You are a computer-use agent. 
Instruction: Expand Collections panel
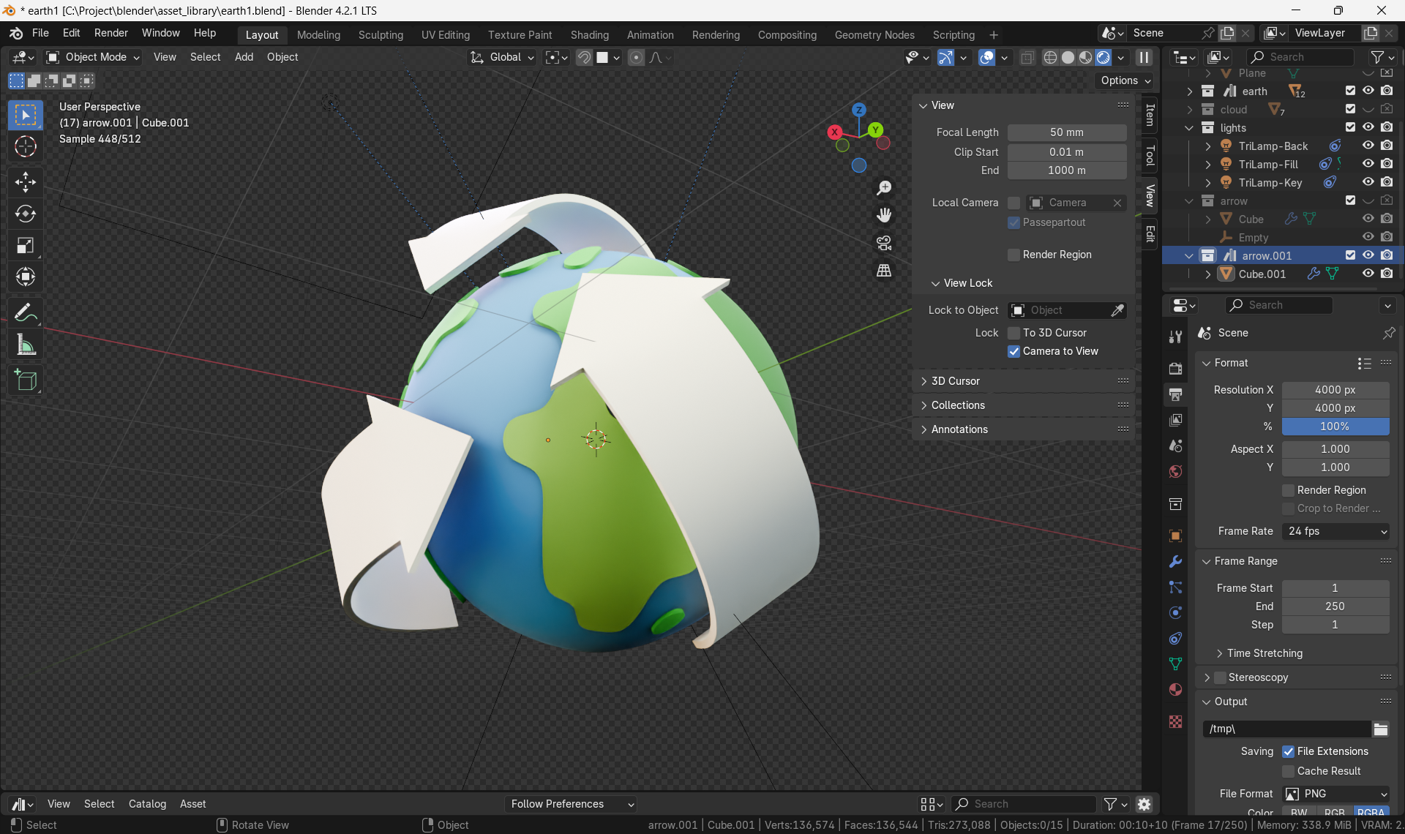(x=957, y=405)
